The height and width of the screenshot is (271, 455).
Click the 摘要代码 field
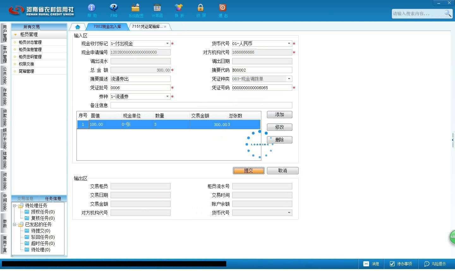coord(262,70)
